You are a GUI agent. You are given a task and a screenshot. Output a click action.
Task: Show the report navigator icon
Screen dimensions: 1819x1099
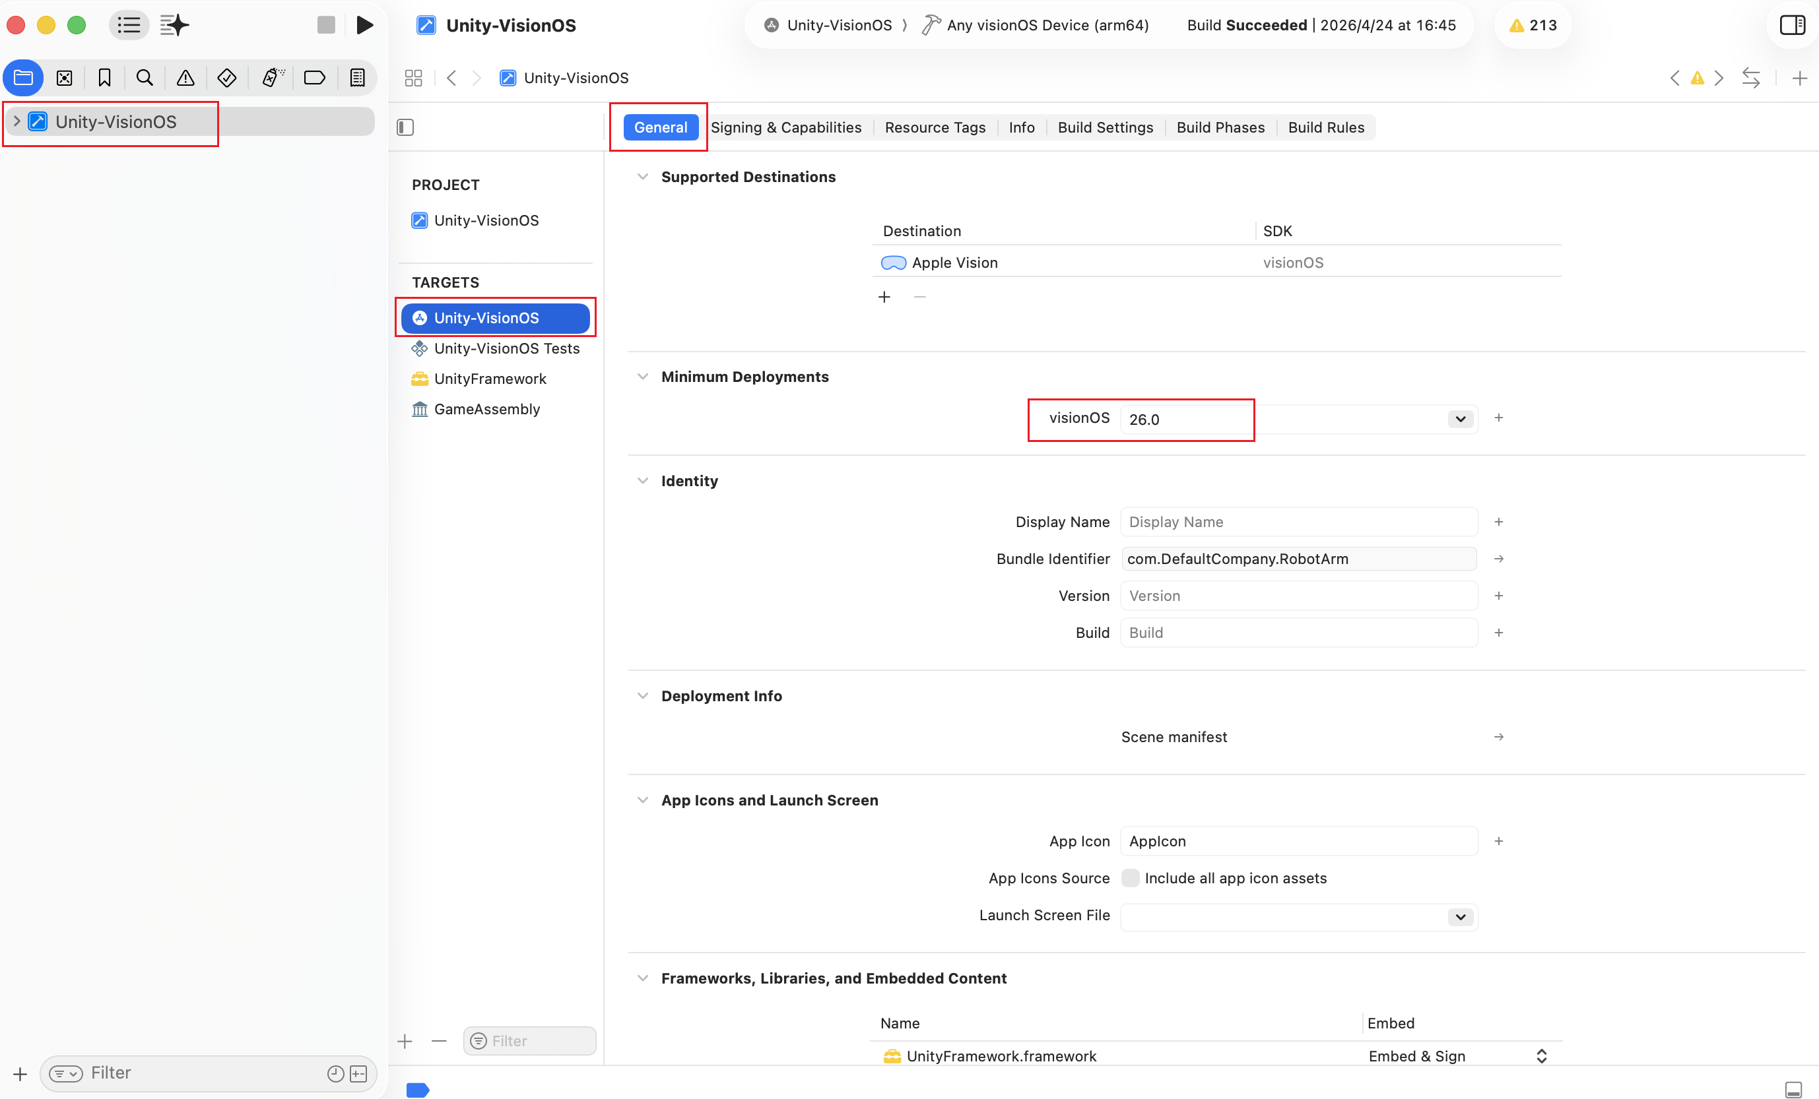pos(357,78)
